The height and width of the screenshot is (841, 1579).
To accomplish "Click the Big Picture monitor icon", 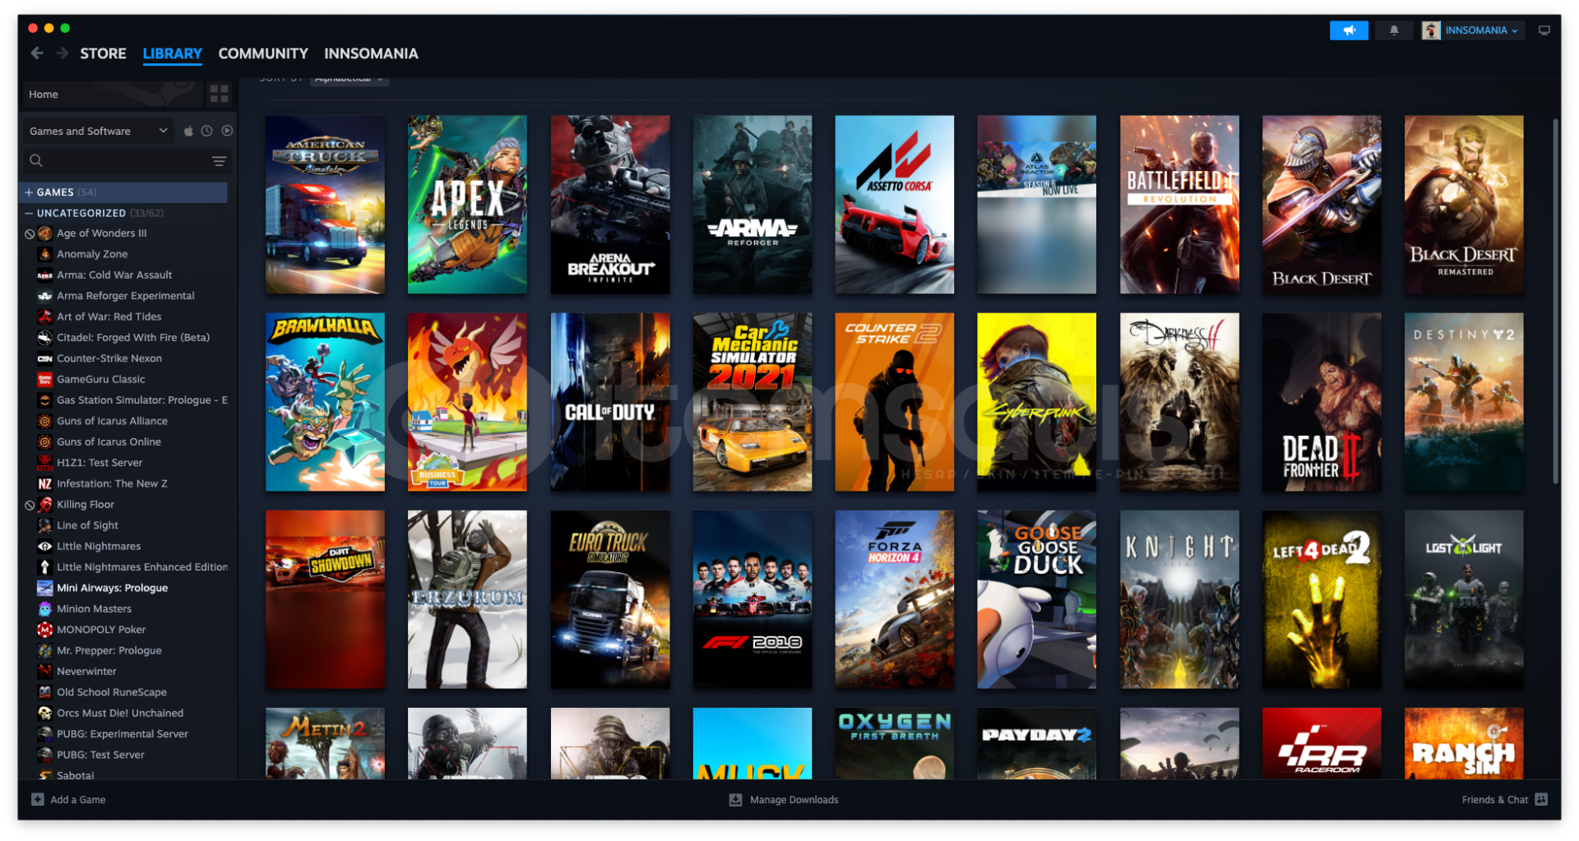I will point(1544,30).
